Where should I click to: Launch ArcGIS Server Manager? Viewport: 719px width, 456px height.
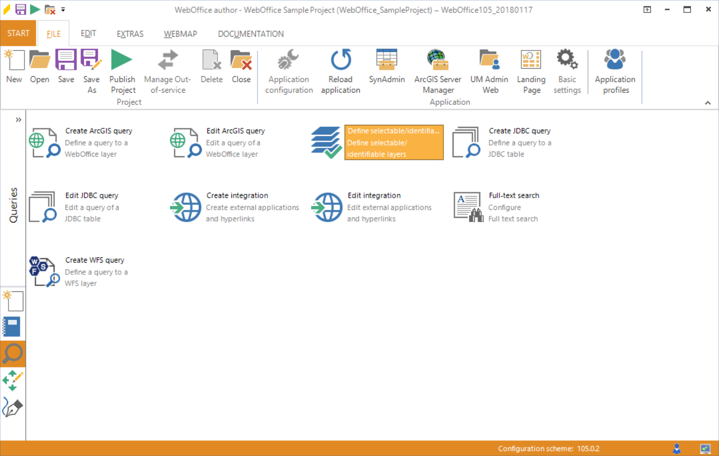(x=438, y=69)
